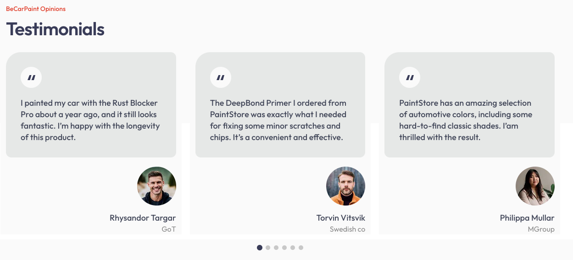The width and height of the screenshot is (573, 260).
Task: Jump to the fifth carousel dot
Action: click(293, 248)
